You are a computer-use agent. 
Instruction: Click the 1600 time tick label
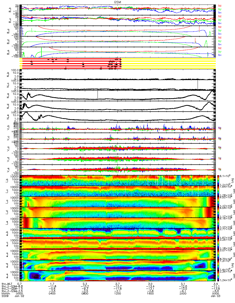150,294
